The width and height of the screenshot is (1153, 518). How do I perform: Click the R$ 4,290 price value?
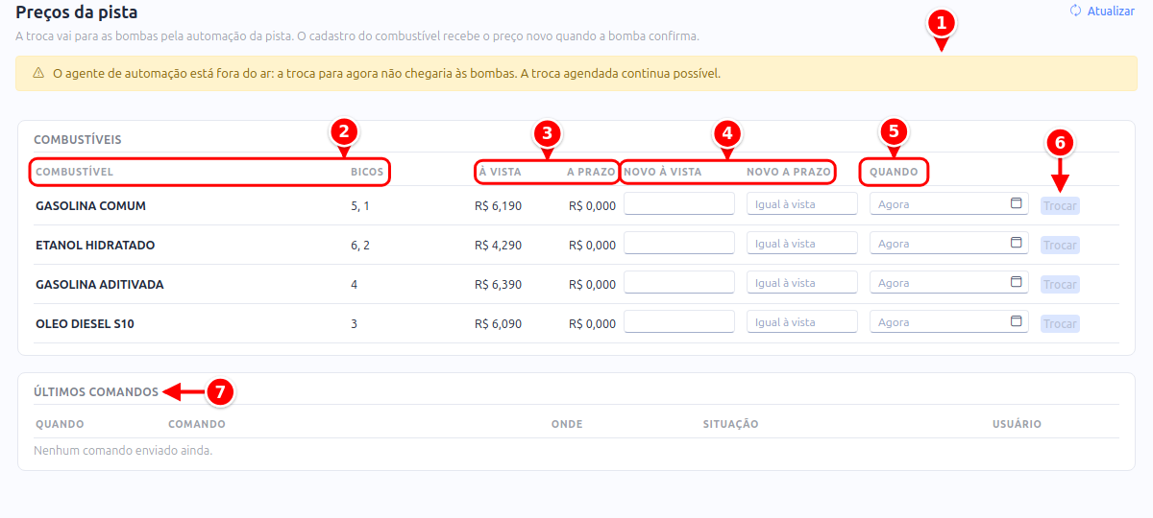point(499,245)
